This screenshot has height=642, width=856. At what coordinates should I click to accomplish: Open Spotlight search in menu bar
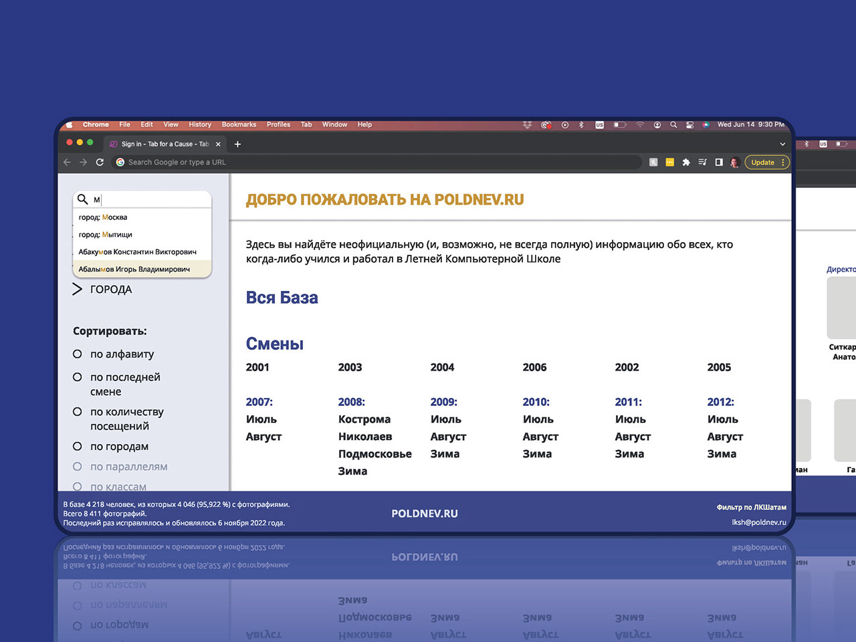pyautogui.click(x=673, y=124)
